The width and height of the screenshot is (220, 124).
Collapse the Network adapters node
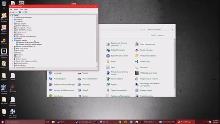pyautogui.click(x=12, y=40)
